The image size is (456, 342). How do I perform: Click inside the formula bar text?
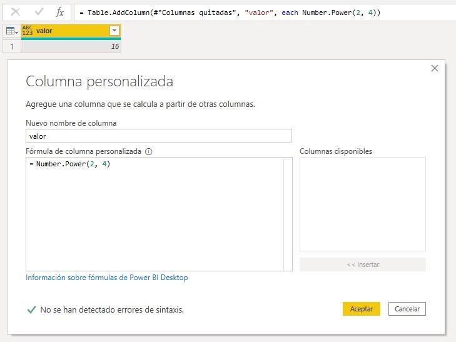click(x=250, y=13)
